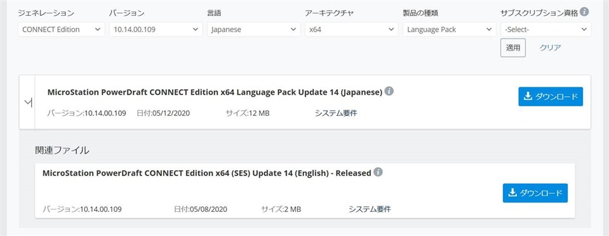Open システム要件 for the Language Pack
609x236 pixels.
[x=336, y=113]
